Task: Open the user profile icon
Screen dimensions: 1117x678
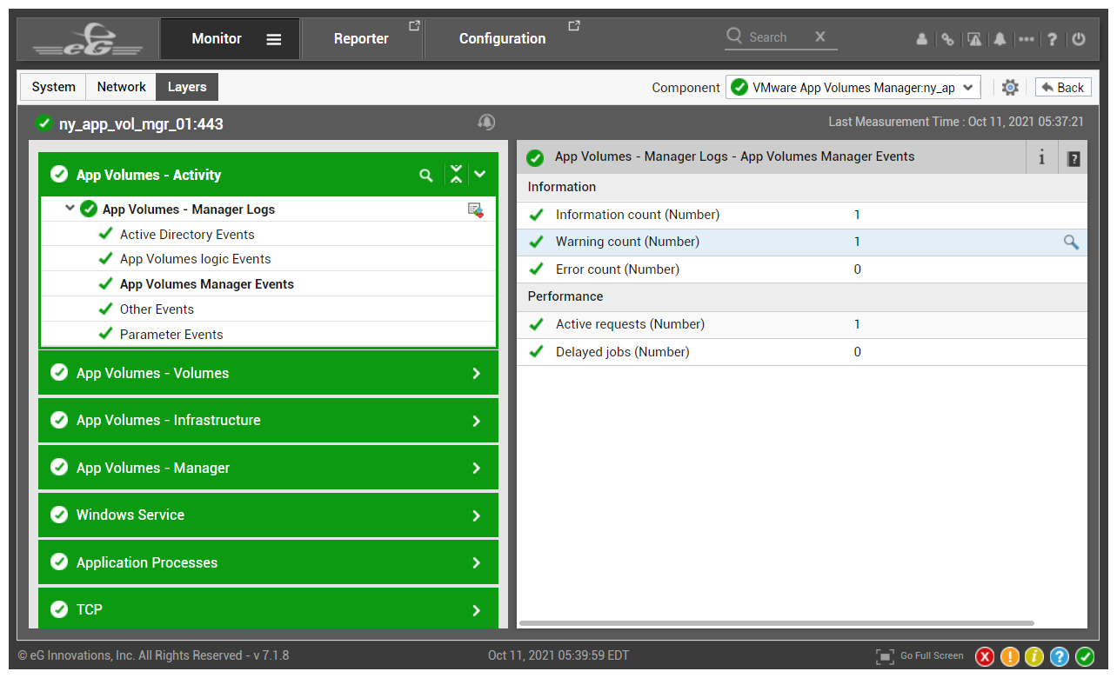Action: [922, 39]
